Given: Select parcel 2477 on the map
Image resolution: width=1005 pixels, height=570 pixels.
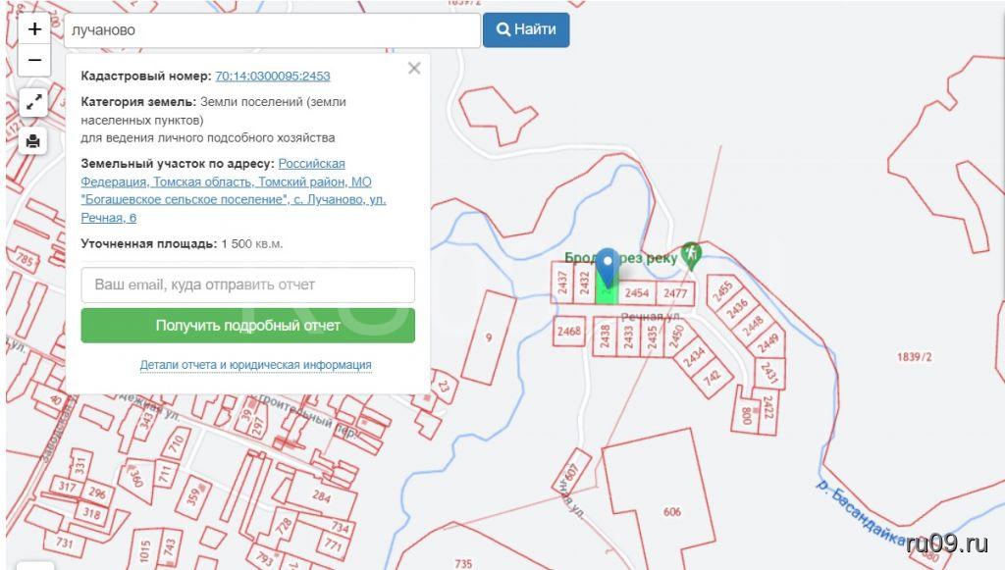Looking at the screenshot, I should (675, 293).
